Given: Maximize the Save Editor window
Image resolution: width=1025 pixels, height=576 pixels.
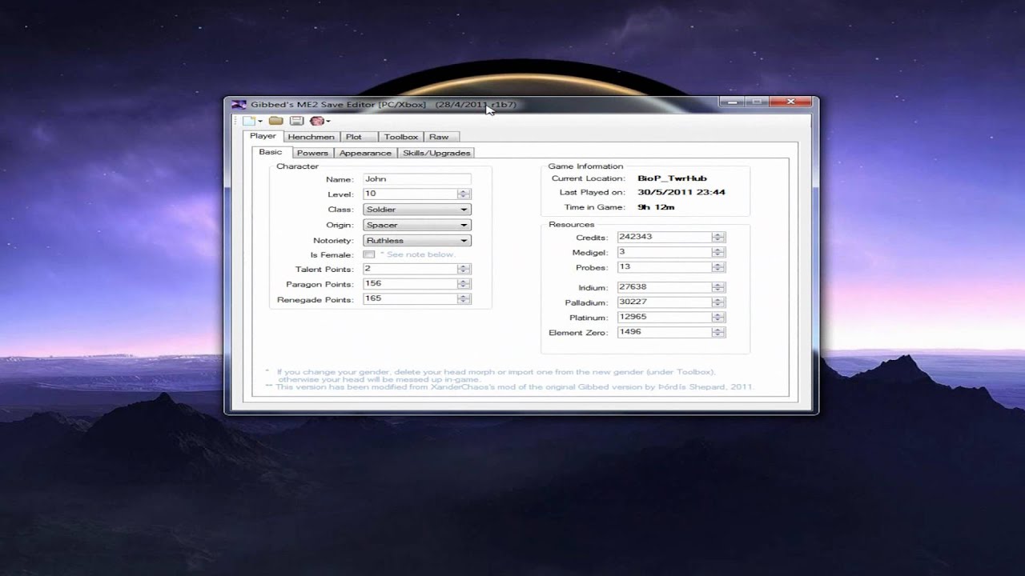Looking at the screenshot, I should pos(757,102).
